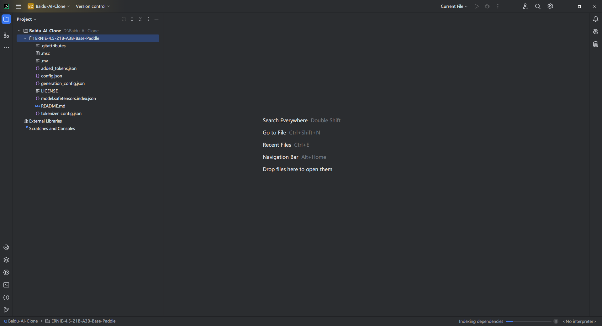Screen dimensions: 602x326
Task: Open the Terminal tool window
Action: click(x=6, y=285)
